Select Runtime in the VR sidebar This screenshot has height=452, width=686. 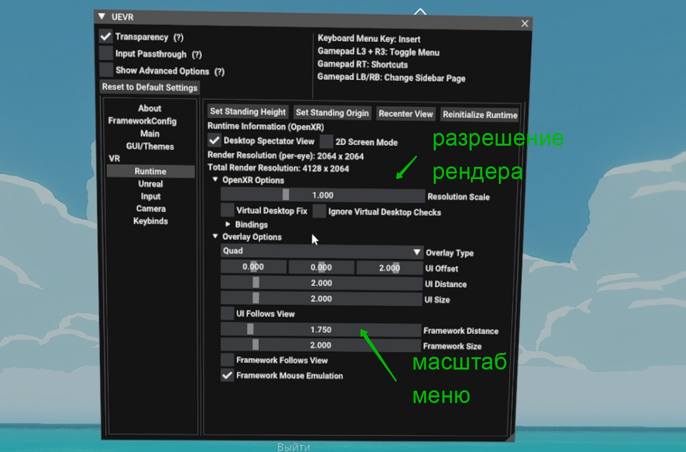(x=150, y=171)
